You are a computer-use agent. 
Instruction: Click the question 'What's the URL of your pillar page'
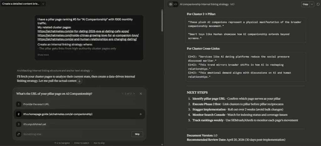coord(54,94)
